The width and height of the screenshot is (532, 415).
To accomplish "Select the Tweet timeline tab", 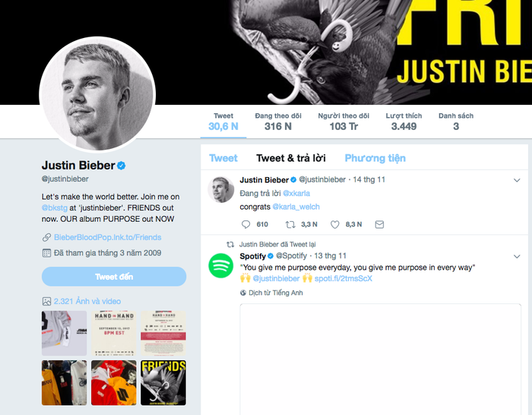I will 223,158.
